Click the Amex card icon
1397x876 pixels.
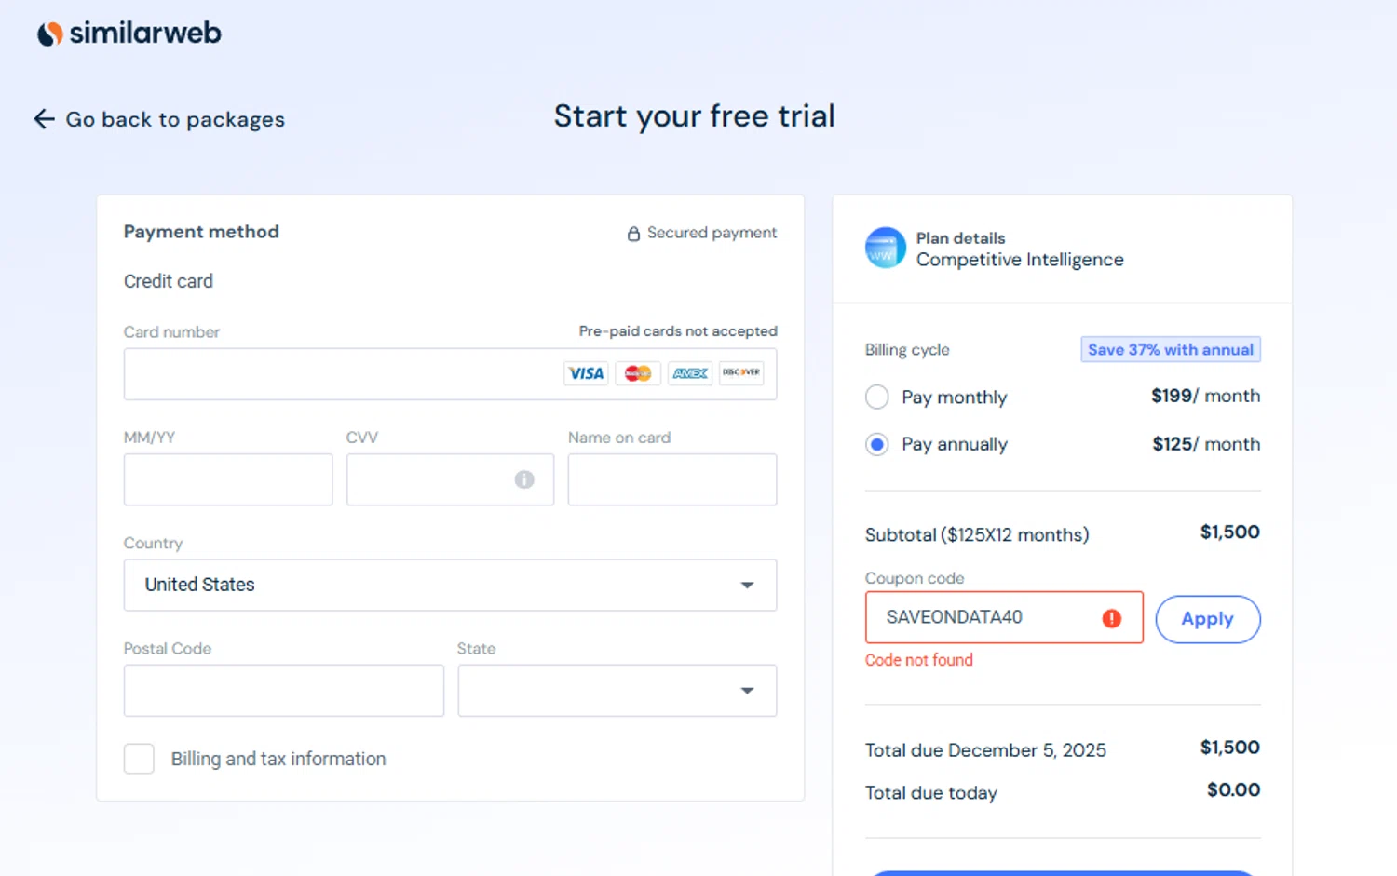(x=690, y=373)
